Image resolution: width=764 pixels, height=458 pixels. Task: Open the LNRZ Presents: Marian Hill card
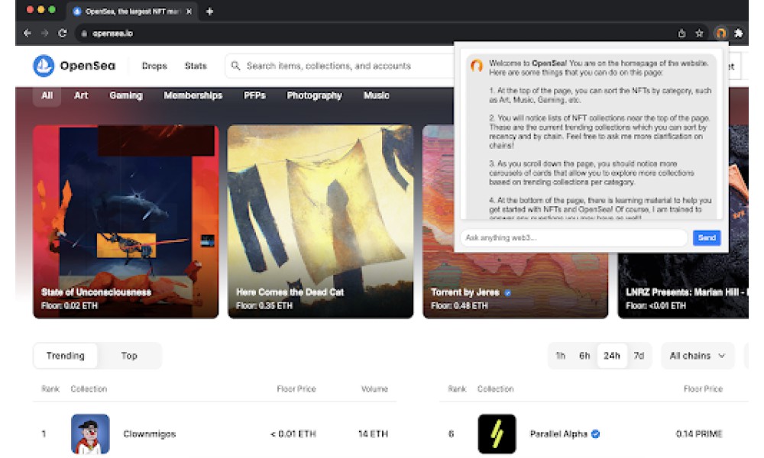point(683,285)
